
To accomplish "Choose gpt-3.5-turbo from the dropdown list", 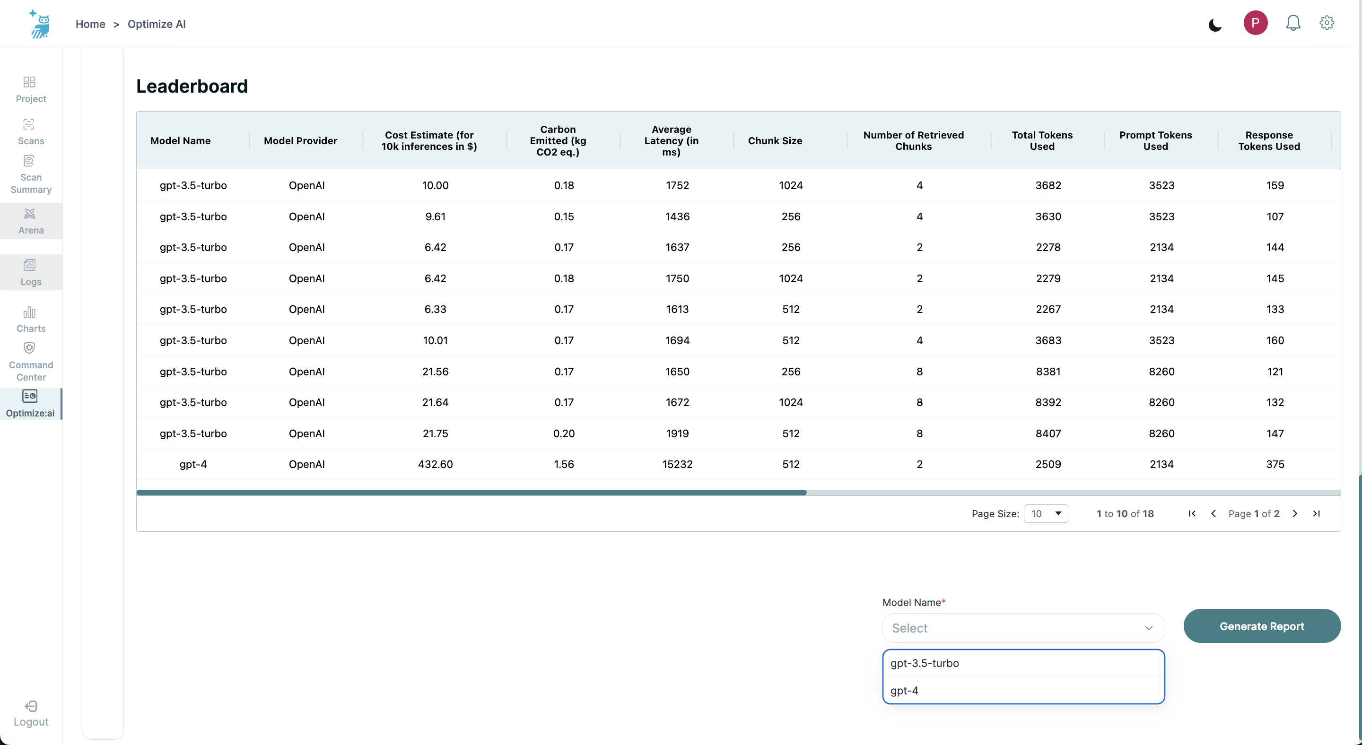I will 1023,663.
